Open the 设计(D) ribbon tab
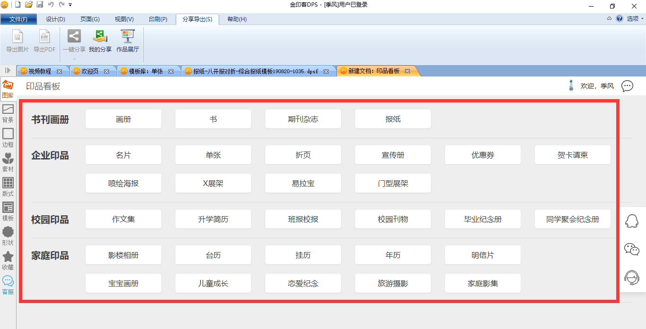This screenshot has width=646, height=329. [x=55, y=19]
